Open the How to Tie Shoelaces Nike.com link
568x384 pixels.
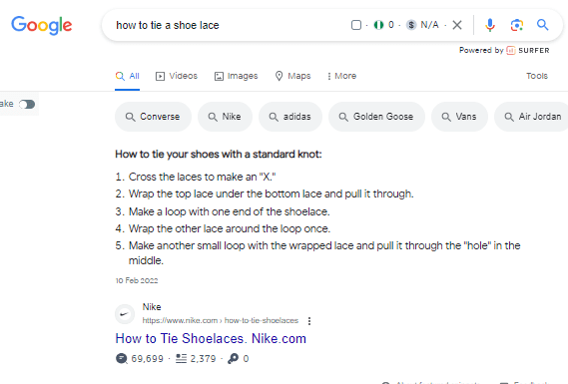coord(211,339)
